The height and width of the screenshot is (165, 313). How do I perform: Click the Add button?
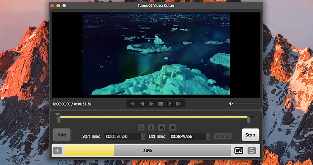pyautogui.click(x=62, y=135)
